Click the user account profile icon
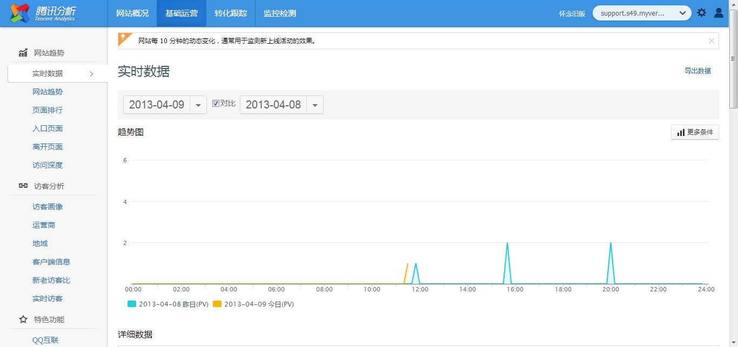This screenshot has height=347, width=738. click(719, 13)
